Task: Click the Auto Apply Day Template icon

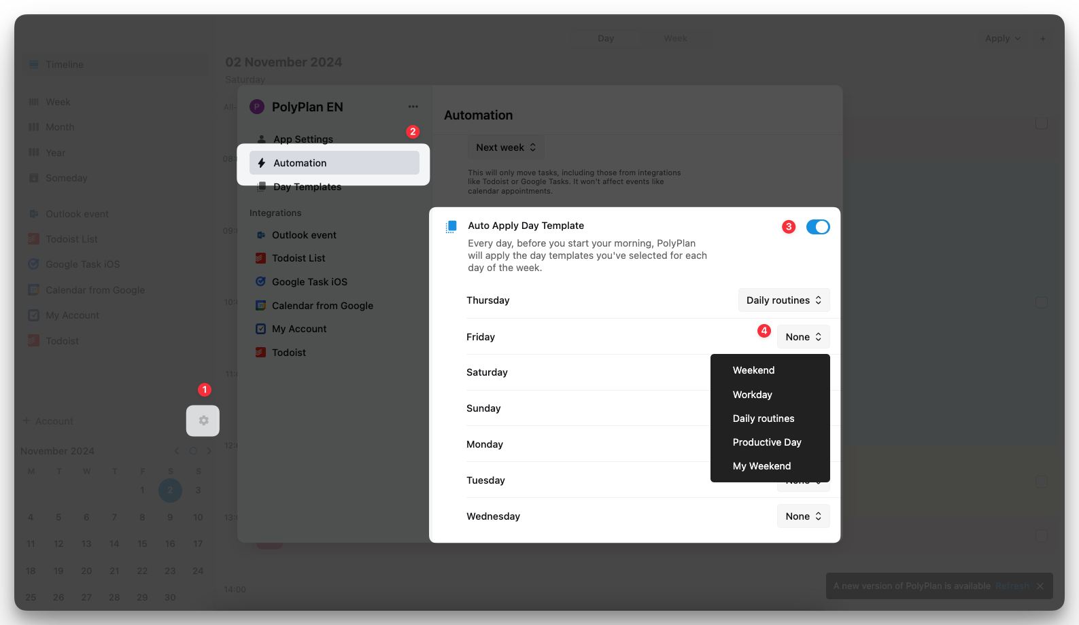Action: 451,227
